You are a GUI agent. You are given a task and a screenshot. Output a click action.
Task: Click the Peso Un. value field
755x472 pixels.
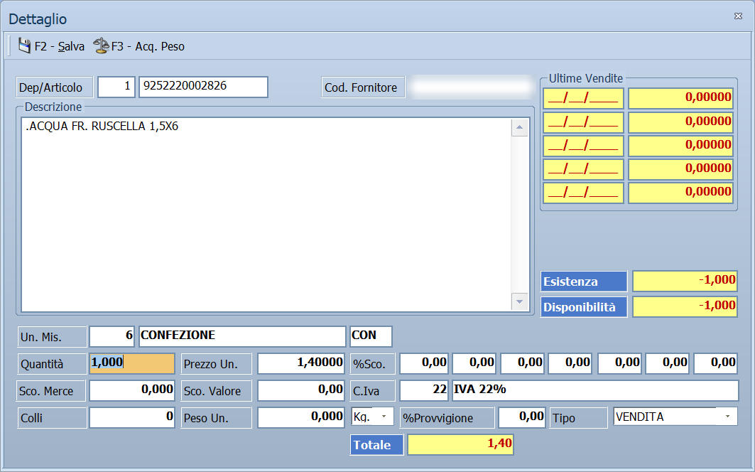click(301, 417)
